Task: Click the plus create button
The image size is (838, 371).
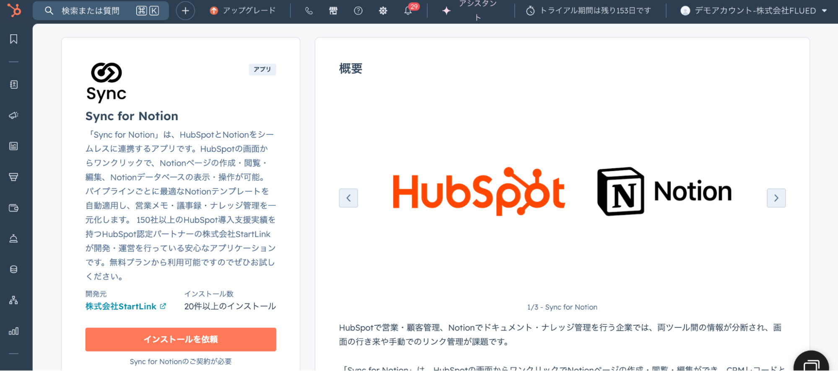Action: pos(185,10)
